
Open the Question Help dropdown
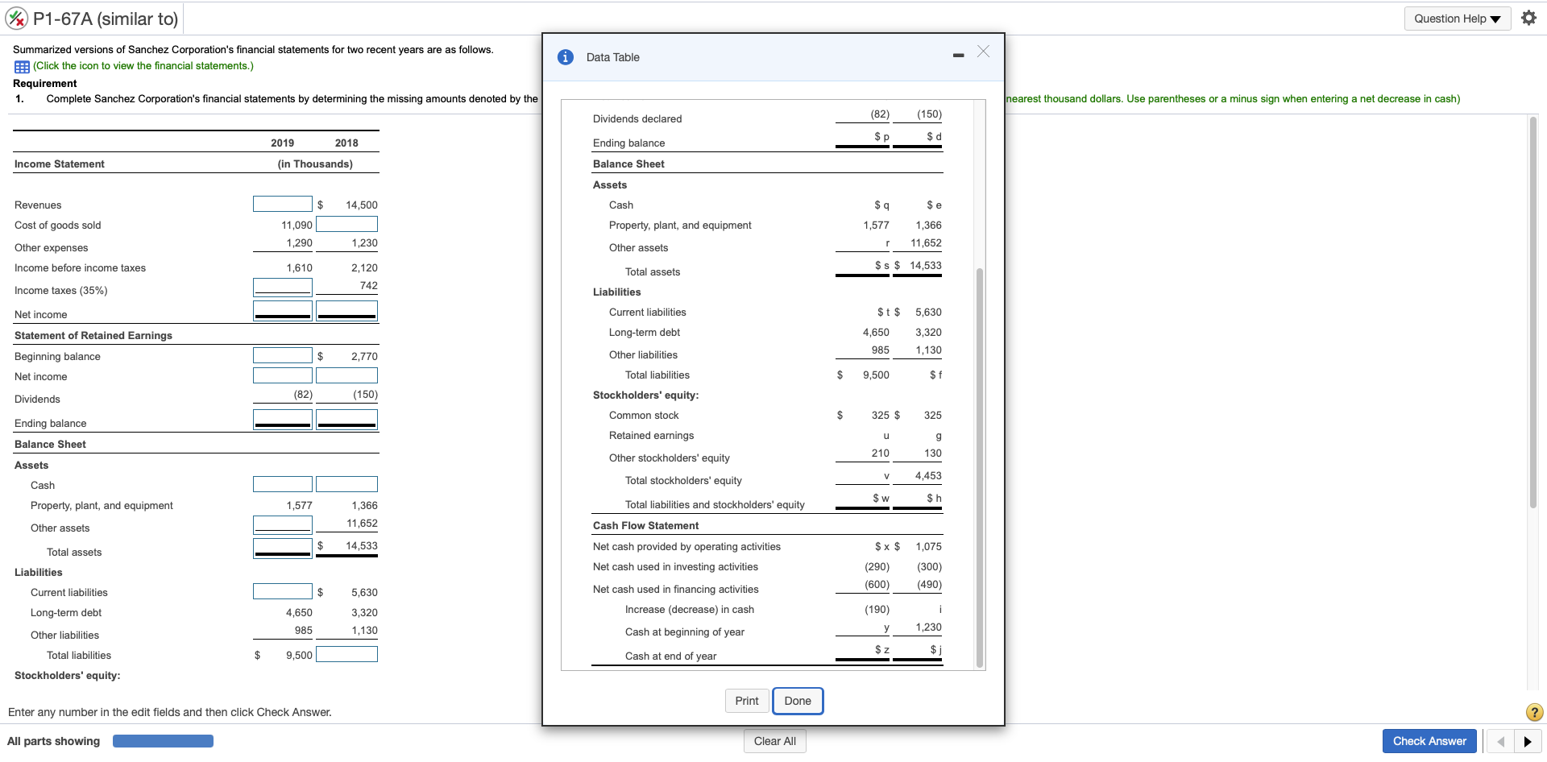coord(1457,19)
